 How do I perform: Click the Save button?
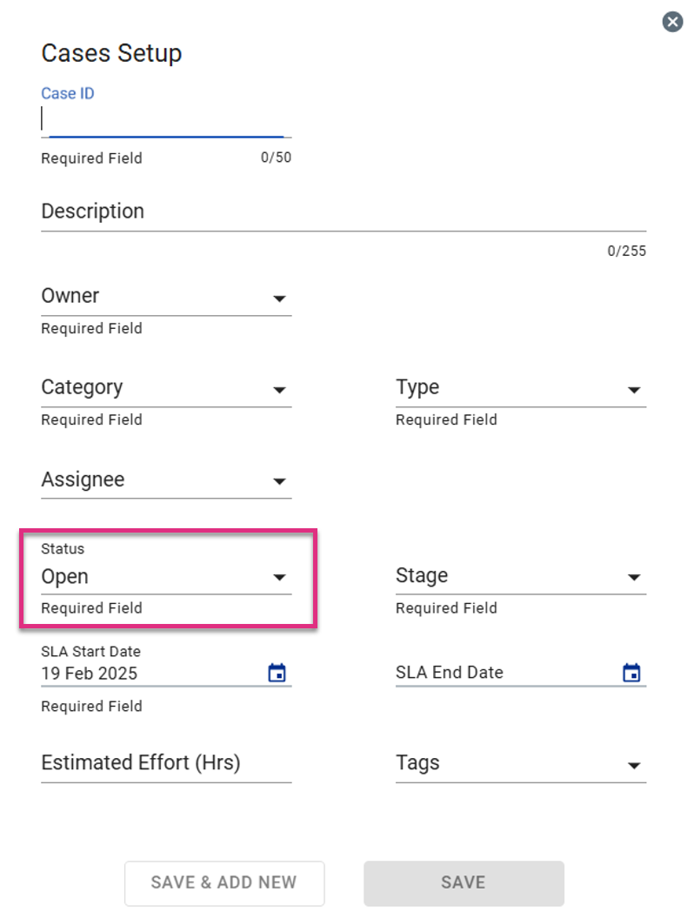[x=464, y=882]
